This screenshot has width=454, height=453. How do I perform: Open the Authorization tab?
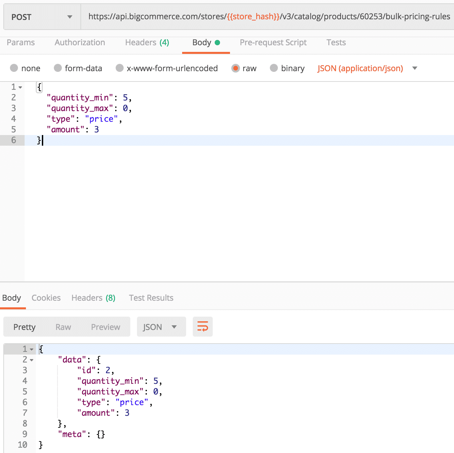[x=80, y=43]
